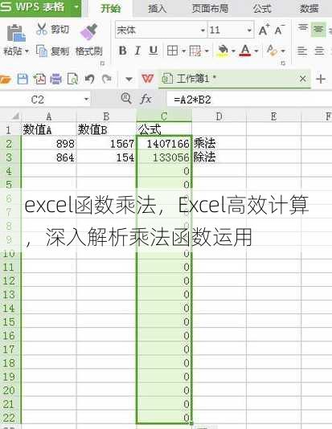Screen dimensions: 332x429
Task: Close the 工作簿1 document tab
Action: 302,79
